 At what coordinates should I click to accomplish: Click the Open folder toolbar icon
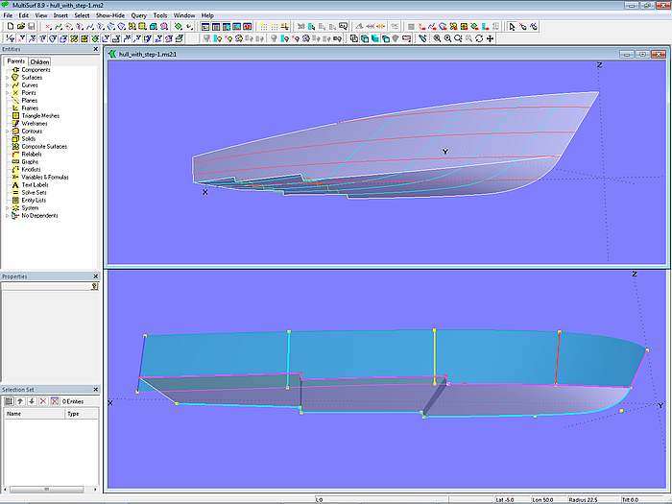pyautogui.click(x=19, y=27)
